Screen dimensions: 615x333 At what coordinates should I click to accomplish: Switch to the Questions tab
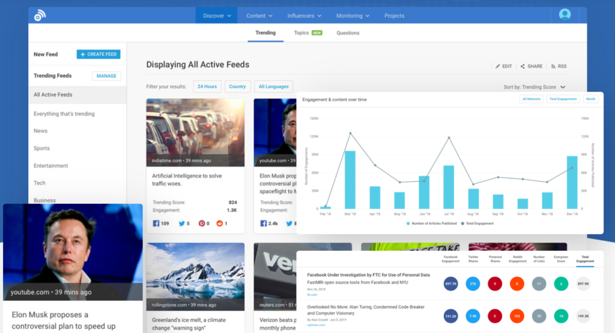(x=348, y=33)
